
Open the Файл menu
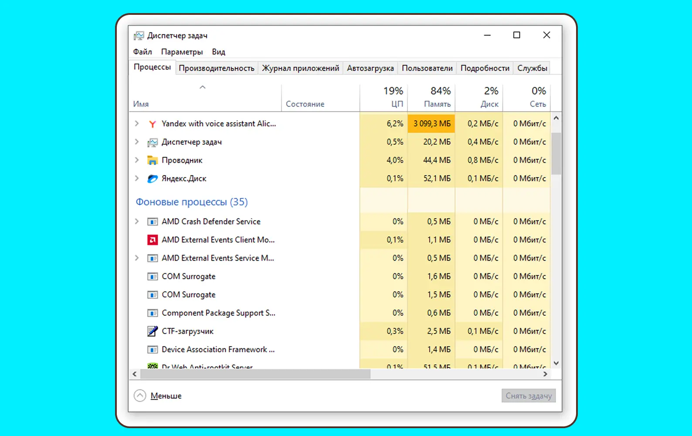click(142, 52)
